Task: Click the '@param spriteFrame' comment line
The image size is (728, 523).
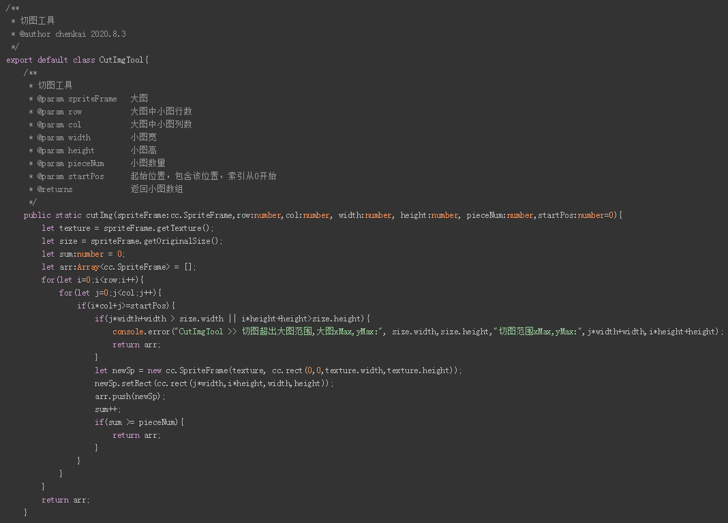Action: [x=88, y=98]
